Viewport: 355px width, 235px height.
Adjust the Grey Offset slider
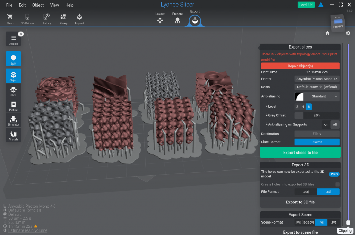(317, 115)
